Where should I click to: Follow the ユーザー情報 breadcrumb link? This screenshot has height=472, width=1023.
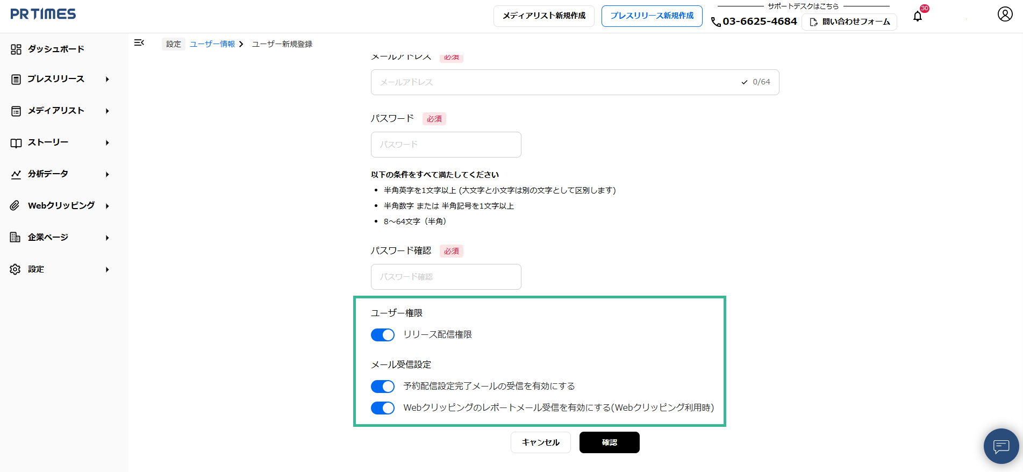click(212, 44)
